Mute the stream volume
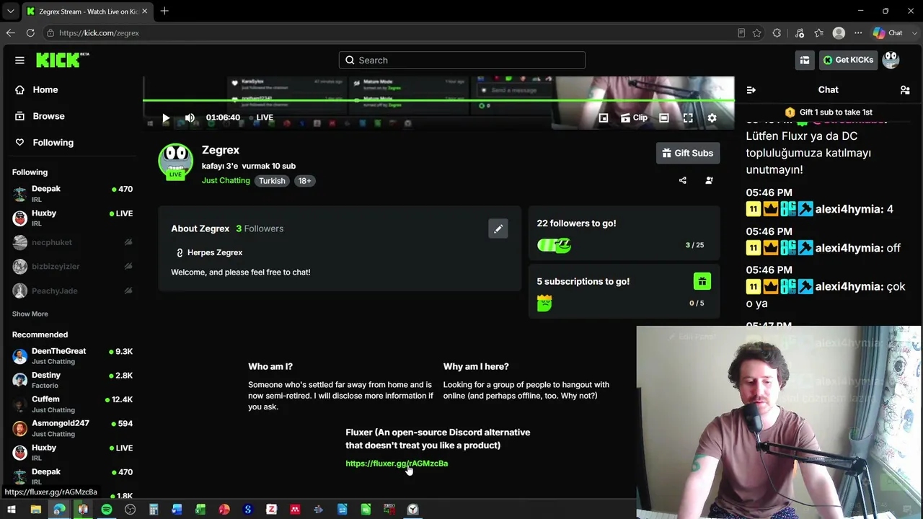Viewport: 923px width, 519px height. (190, 117)
